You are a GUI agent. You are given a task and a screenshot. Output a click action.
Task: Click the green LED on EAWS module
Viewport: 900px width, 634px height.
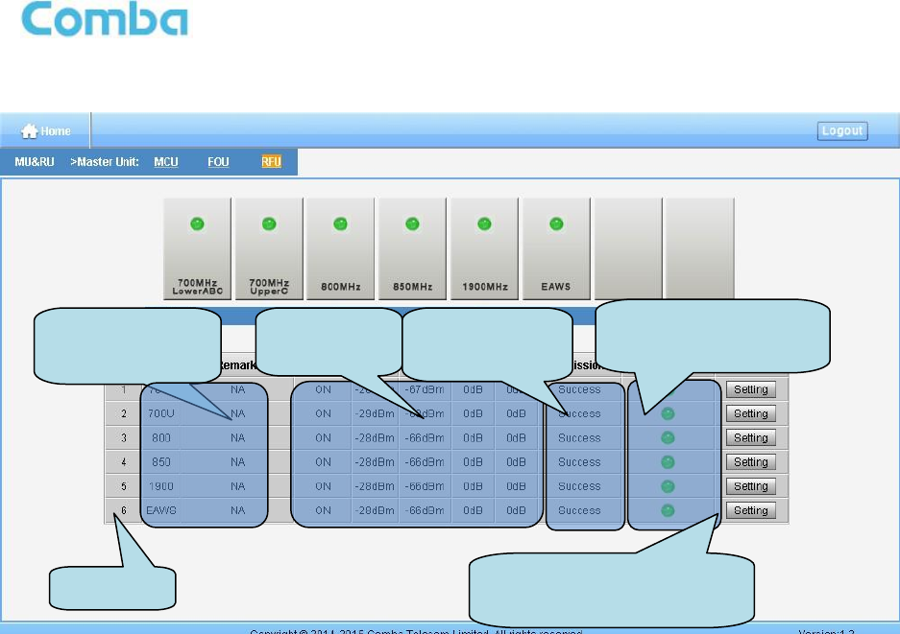[556, 223]
